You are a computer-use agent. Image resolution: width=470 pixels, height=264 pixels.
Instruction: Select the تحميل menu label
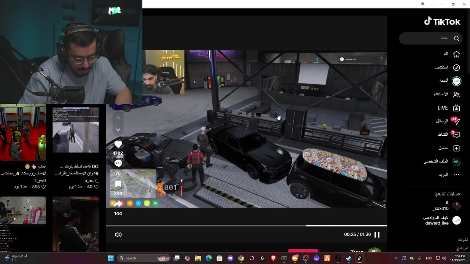coord(443,148)
